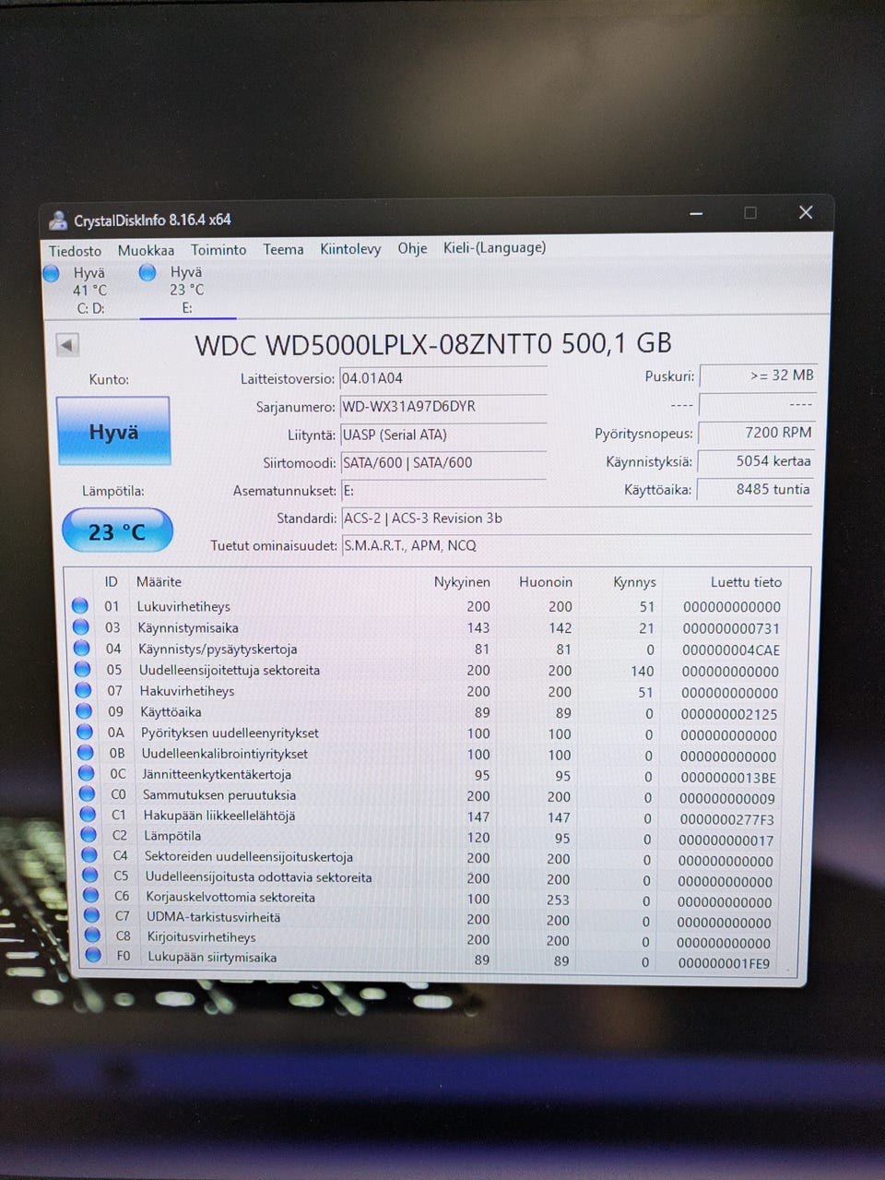The image size is (885, 1180).
Task: Click the status dot for Pyörityksen uudelleenyritykset
Action: click(85, 732)
